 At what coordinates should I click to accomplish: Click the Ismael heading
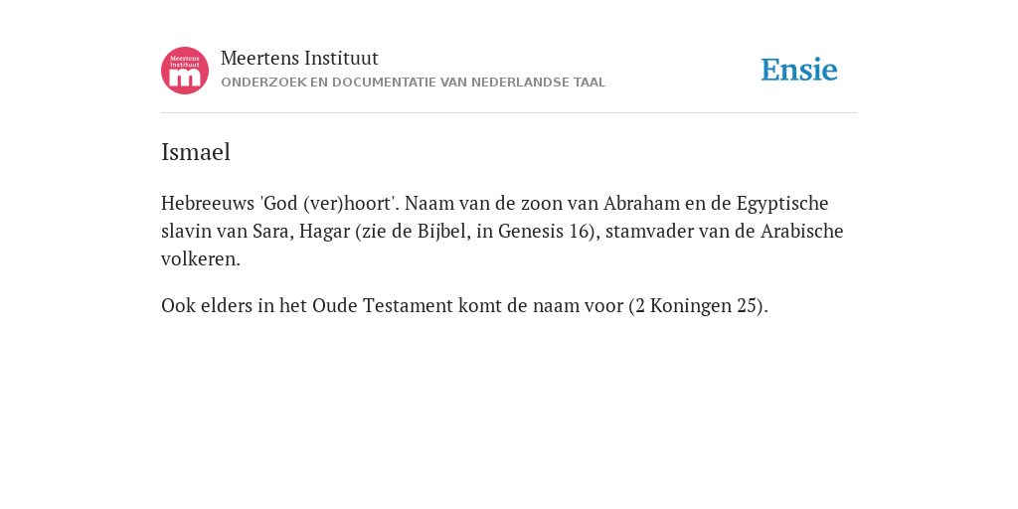point(196,152)
